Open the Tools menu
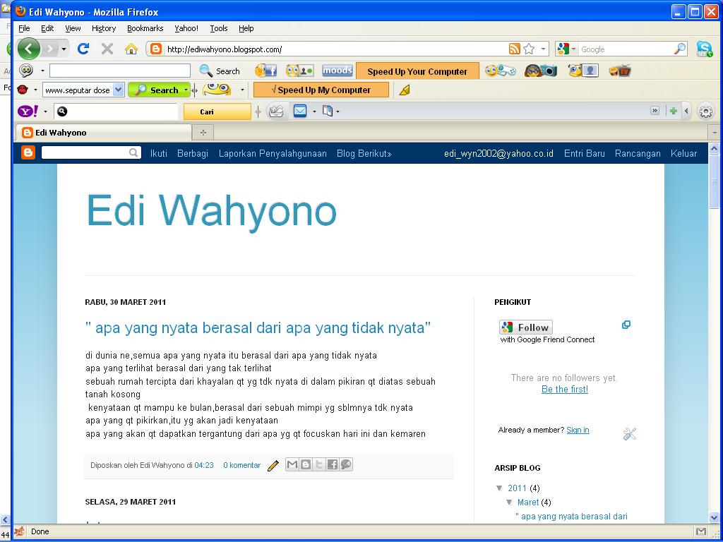This screenshot has width=723, height=542. pyautogui.click(x=219, y=28)
